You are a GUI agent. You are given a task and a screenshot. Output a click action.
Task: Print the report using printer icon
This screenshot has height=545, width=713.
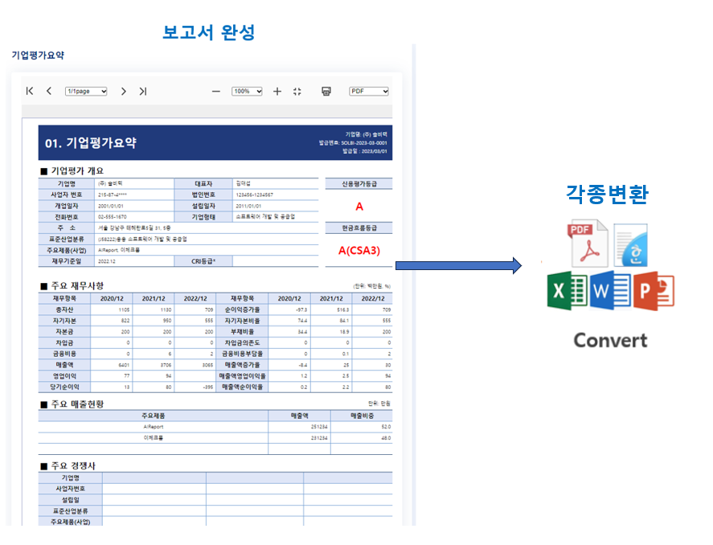coord(326,92)
